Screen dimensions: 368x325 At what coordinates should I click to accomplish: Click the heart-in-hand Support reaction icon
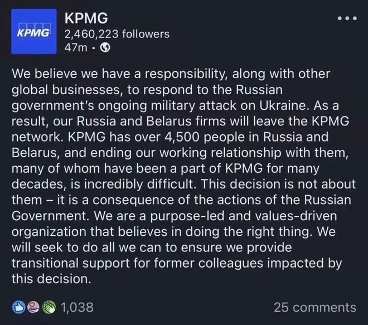coord(33,307)
